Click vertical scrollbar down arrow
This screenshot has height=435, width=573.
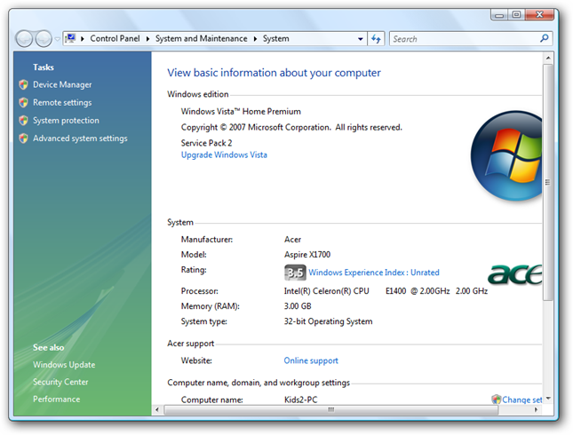tap(548, 398)
